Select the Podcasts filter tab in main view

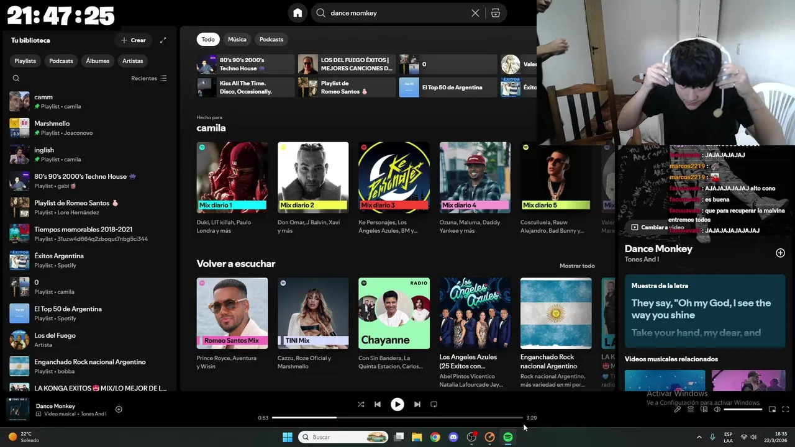[271, 39]
